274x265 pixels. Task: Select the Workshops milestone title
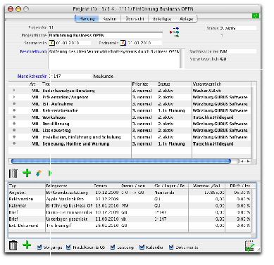[54, 117]
